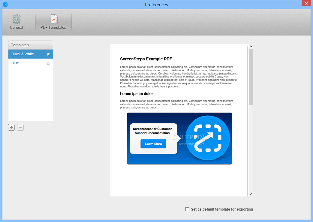Screen dimensions: 313x222
Task: Click the Learn More button in the preview
Action: tap(153, 144)
